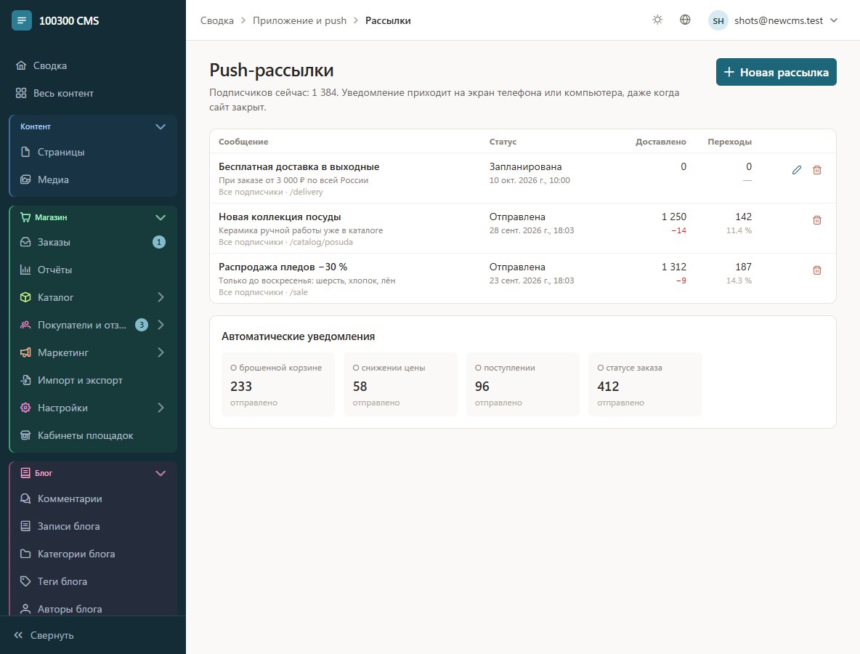Open Авторы блога menu item
Viewport: 860px width, 654px height.
coord(93,608)
